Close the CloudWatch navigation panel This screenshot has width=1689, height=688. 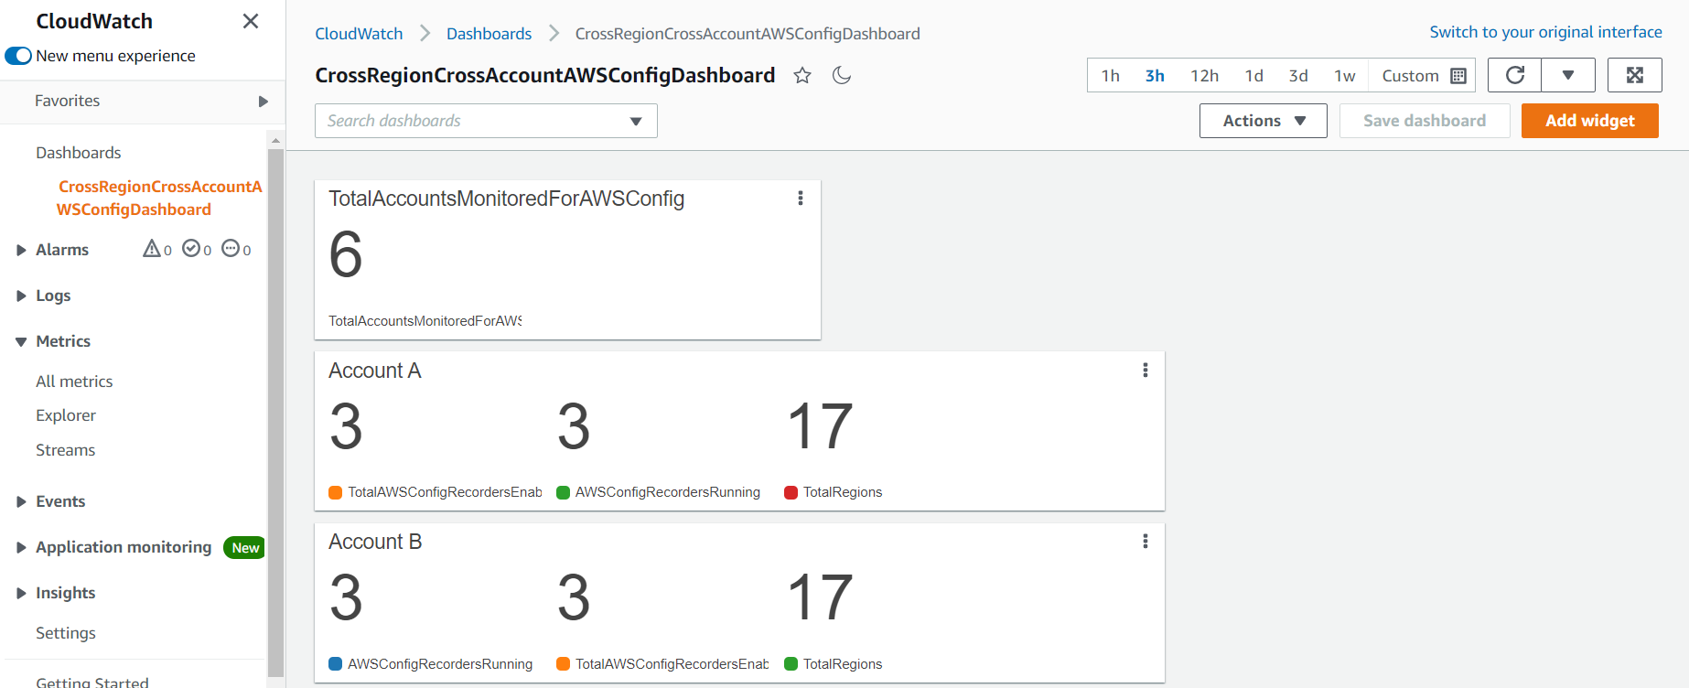pos(251,21)
